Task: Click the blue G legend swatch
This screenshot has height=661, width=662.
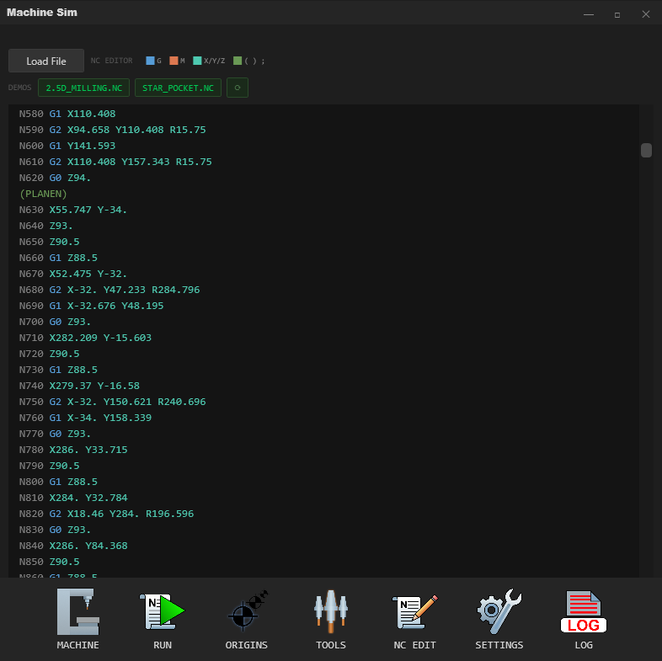Action: click(150, 61)
